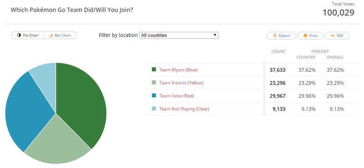Click the half-circle Pie Chart icon
The height and width of the screenshot is (168, 364).
(19, 35)
